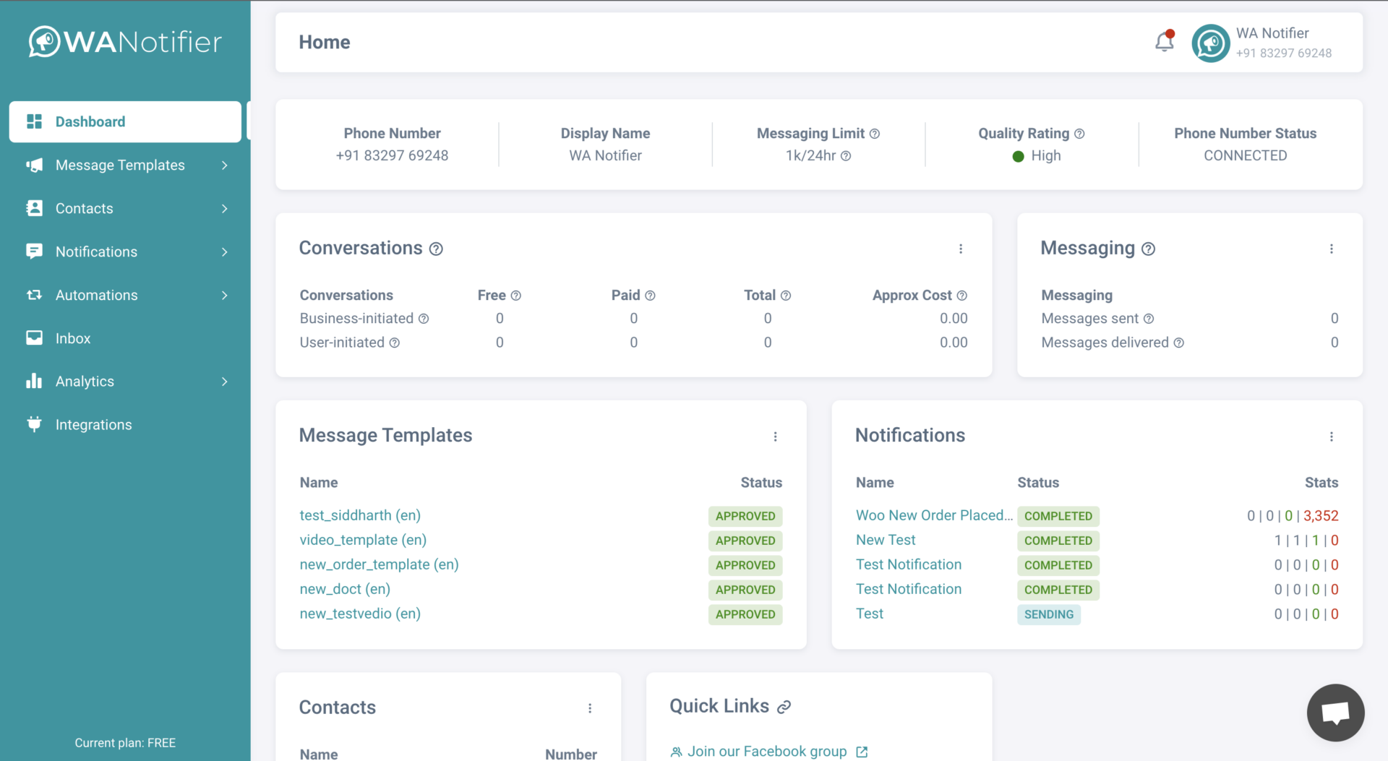Click Join our Facebook group link
This screenshot has width=1388, height=761.
(766, 752)
